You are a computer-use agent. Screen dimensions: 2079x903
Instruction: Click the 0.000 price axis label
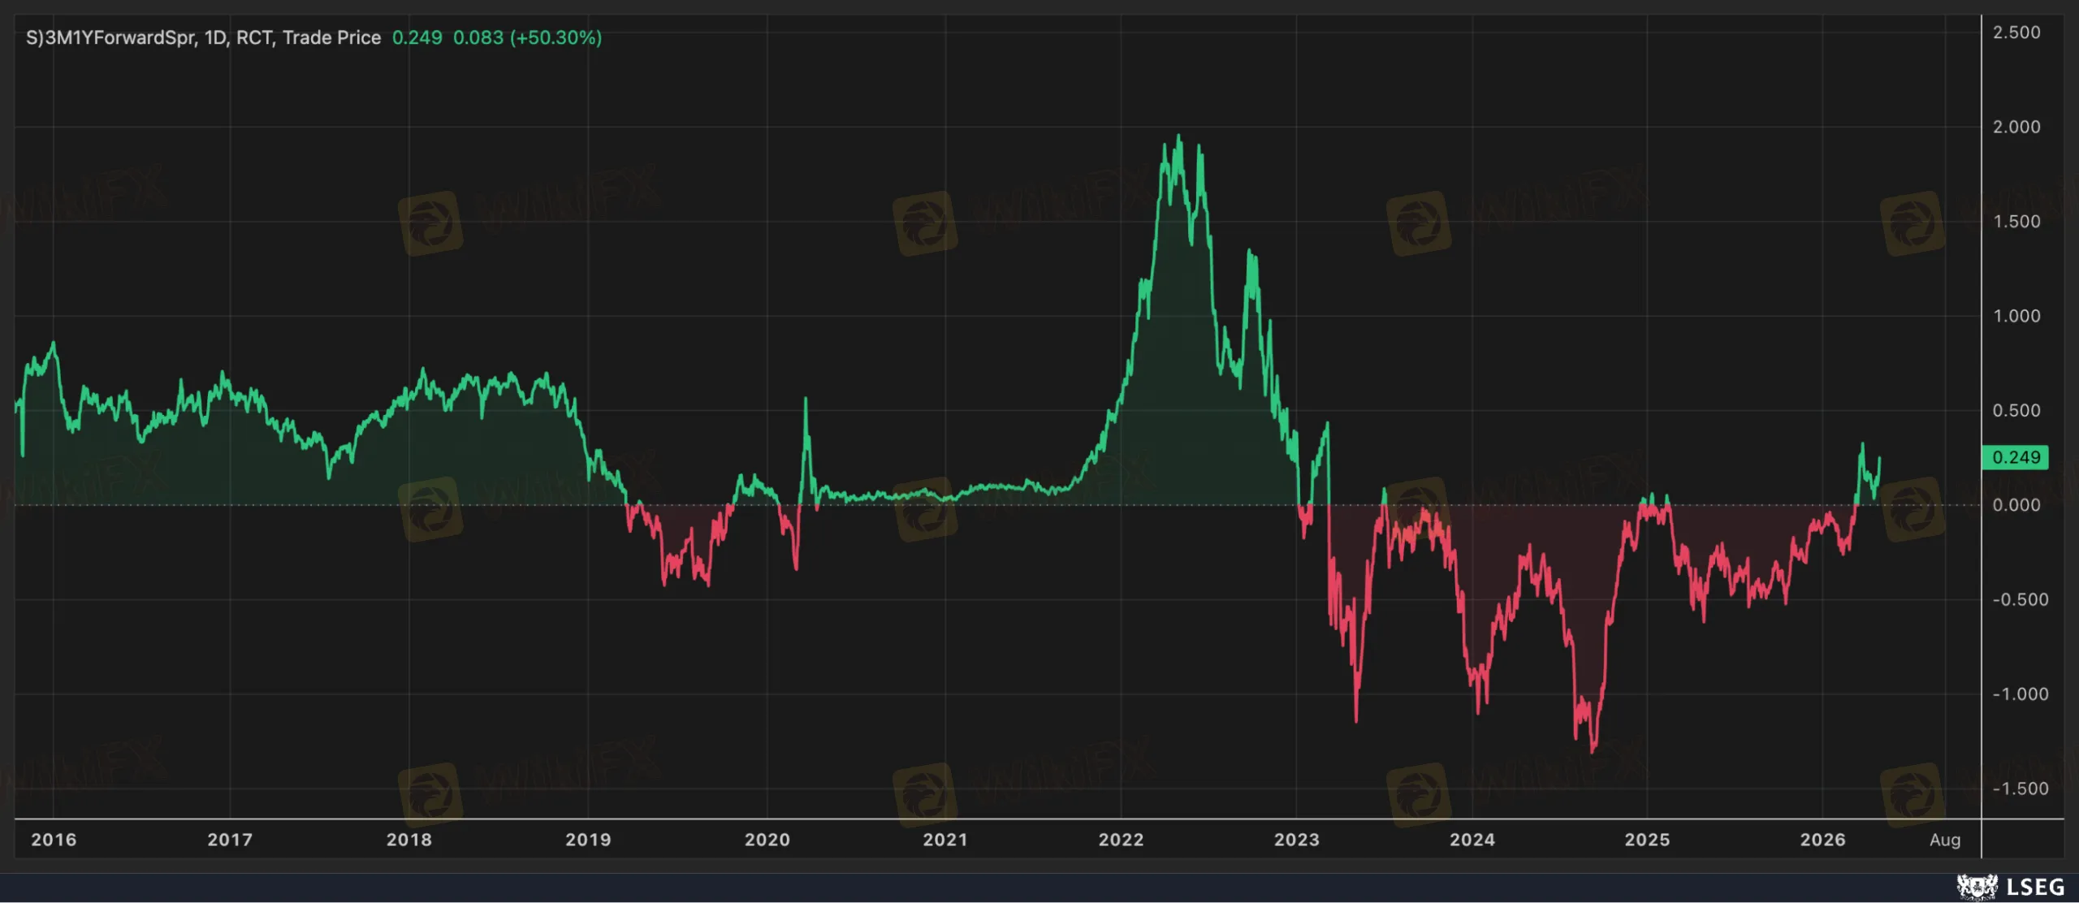point(2016,505)
